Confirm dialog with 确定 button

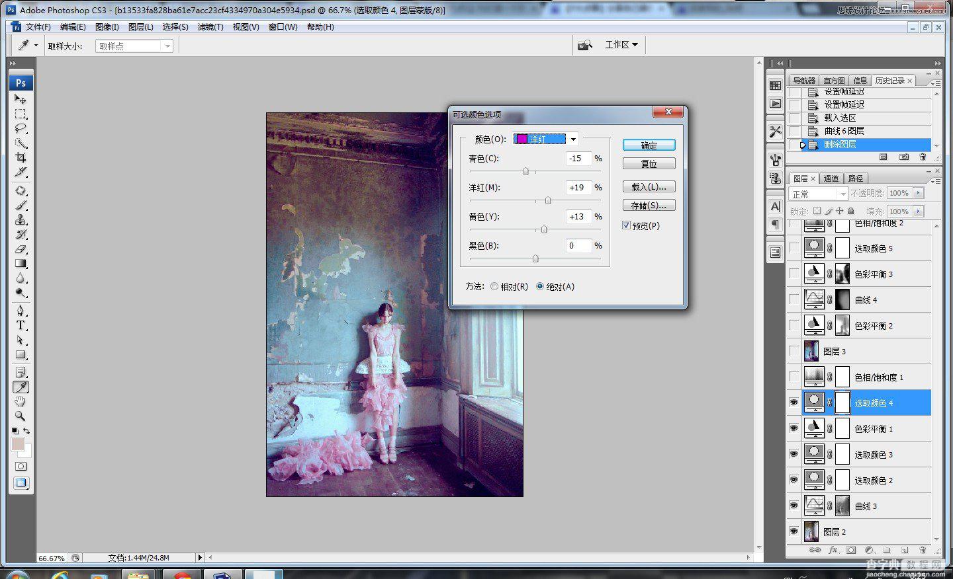(649, 145)
